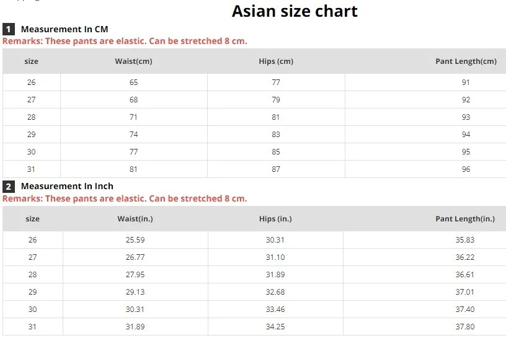Click the 32.68 hips value
The width and height of the screenshot is (506, 338).
[275, 292]
